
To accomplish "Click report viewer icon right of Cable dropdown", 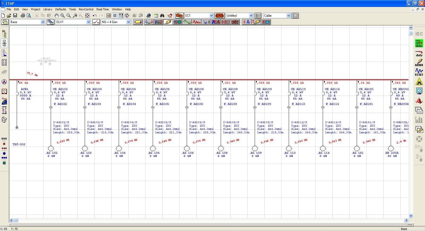I will pyautogui.click(x=295, y=16).
